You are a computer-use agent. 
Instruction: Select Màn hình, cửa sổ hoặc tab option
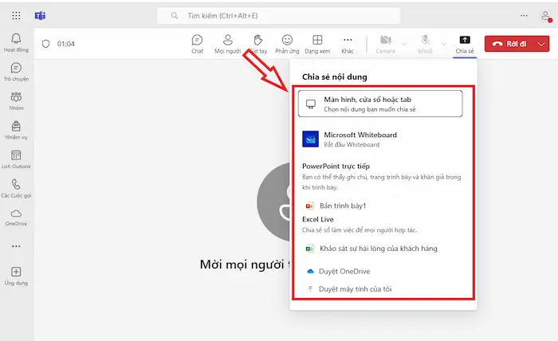point(379,104)
